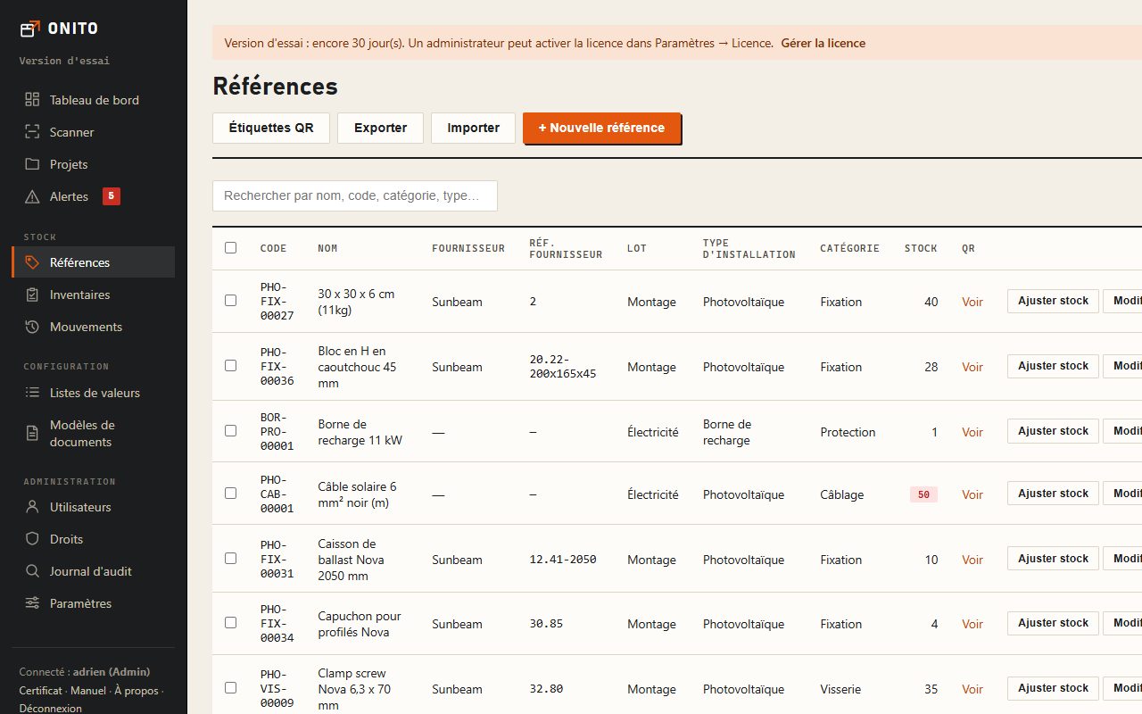1142x714 pixels.
Task: Tick the BOR-PRO-00001 row checkbox
Action: [x=231, y=431]
